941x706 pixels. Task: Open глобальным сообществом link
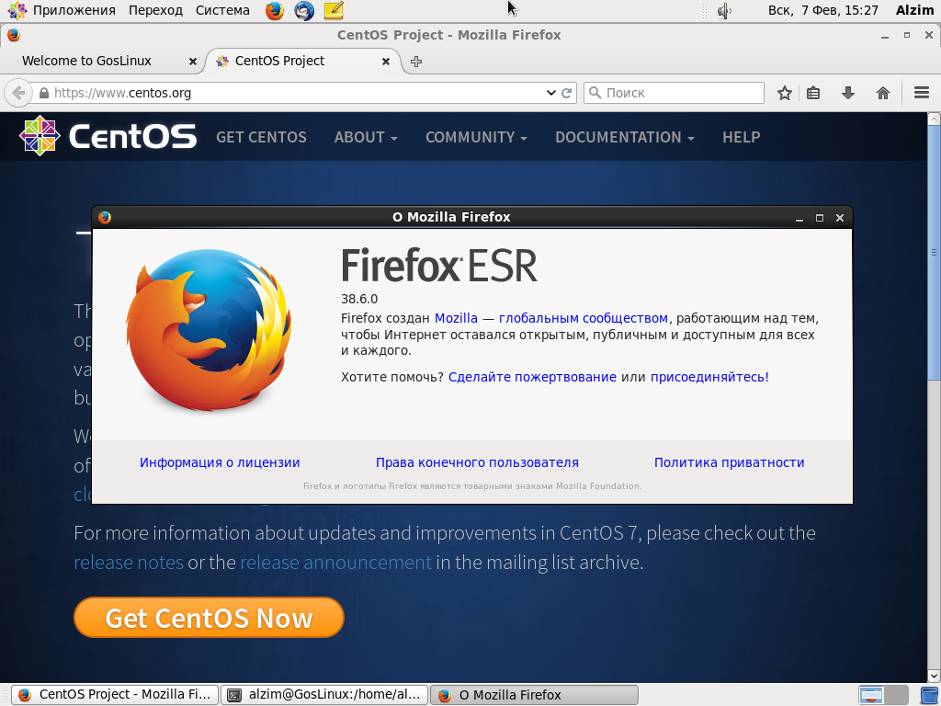[584, 318]
